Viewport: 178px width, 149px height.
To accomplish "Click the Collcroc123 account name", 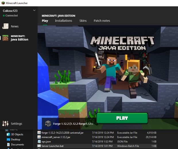I will (10, 11).
